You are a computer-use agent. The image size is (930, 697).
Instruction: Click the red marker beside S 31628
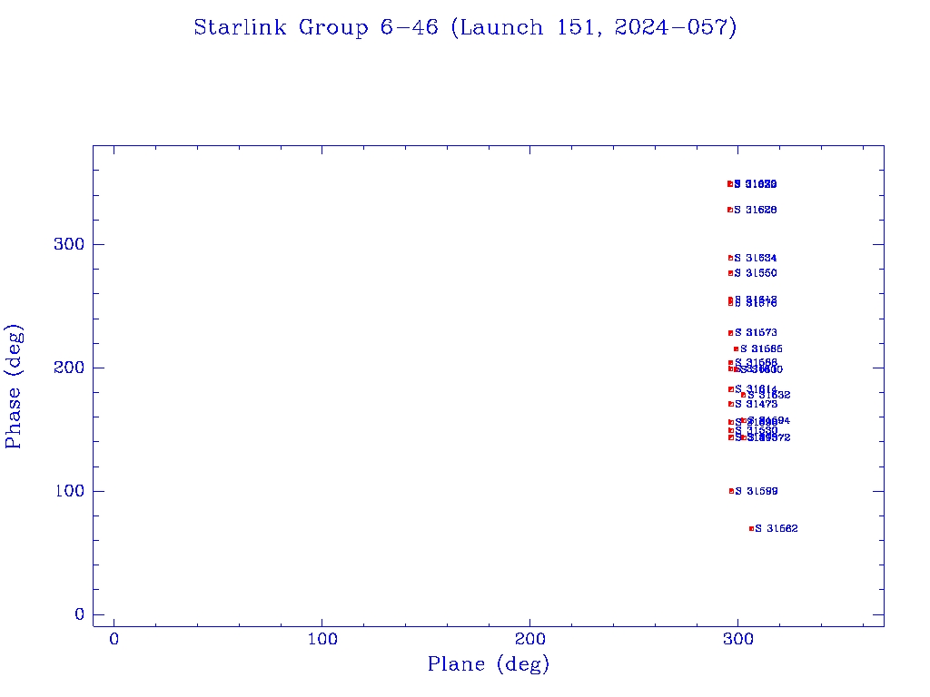[x=730, y=210]
